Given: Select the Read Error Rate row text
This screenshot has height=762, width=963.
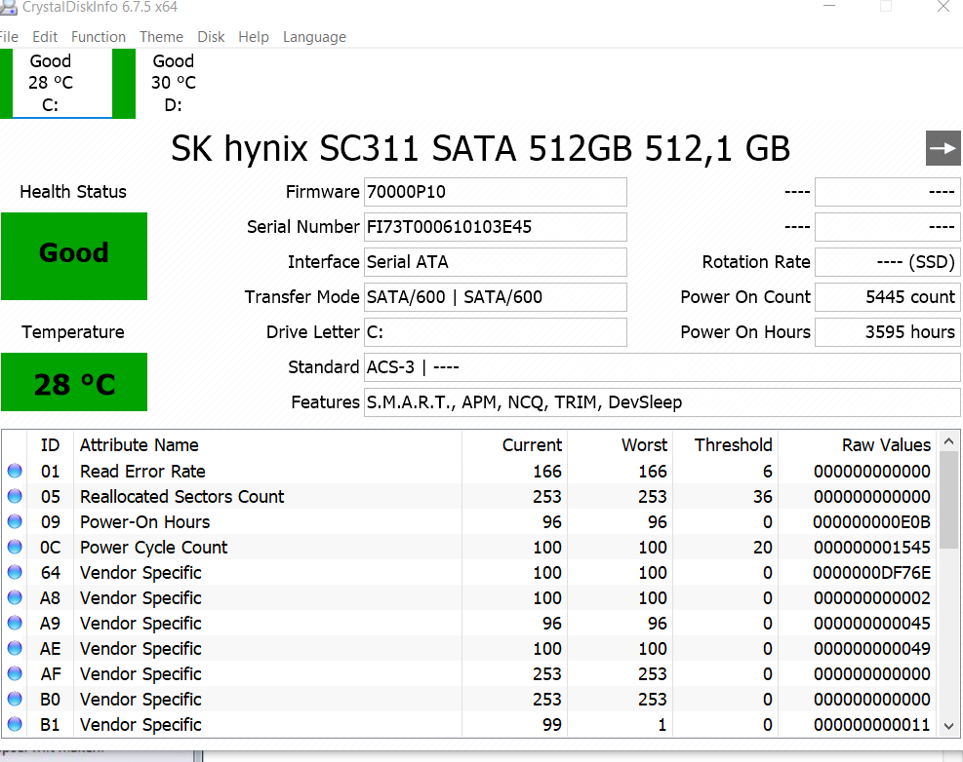Looking at the screenshot, I should (x=142, y=472).
